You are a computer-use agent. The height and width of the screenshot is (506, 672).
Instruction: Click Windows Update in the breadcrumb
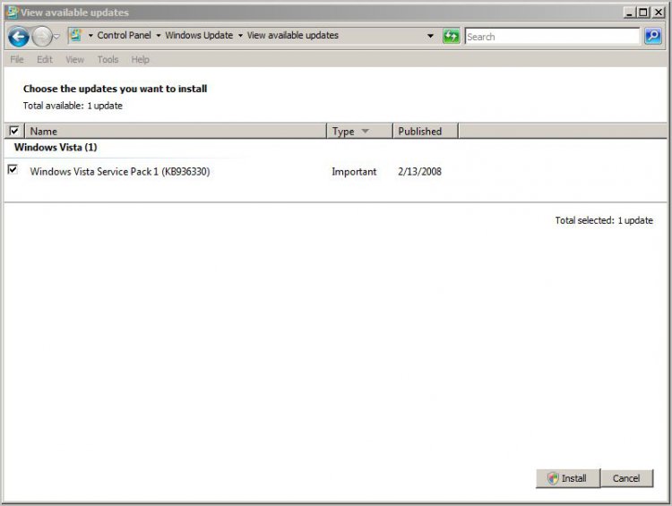point(199,35)
